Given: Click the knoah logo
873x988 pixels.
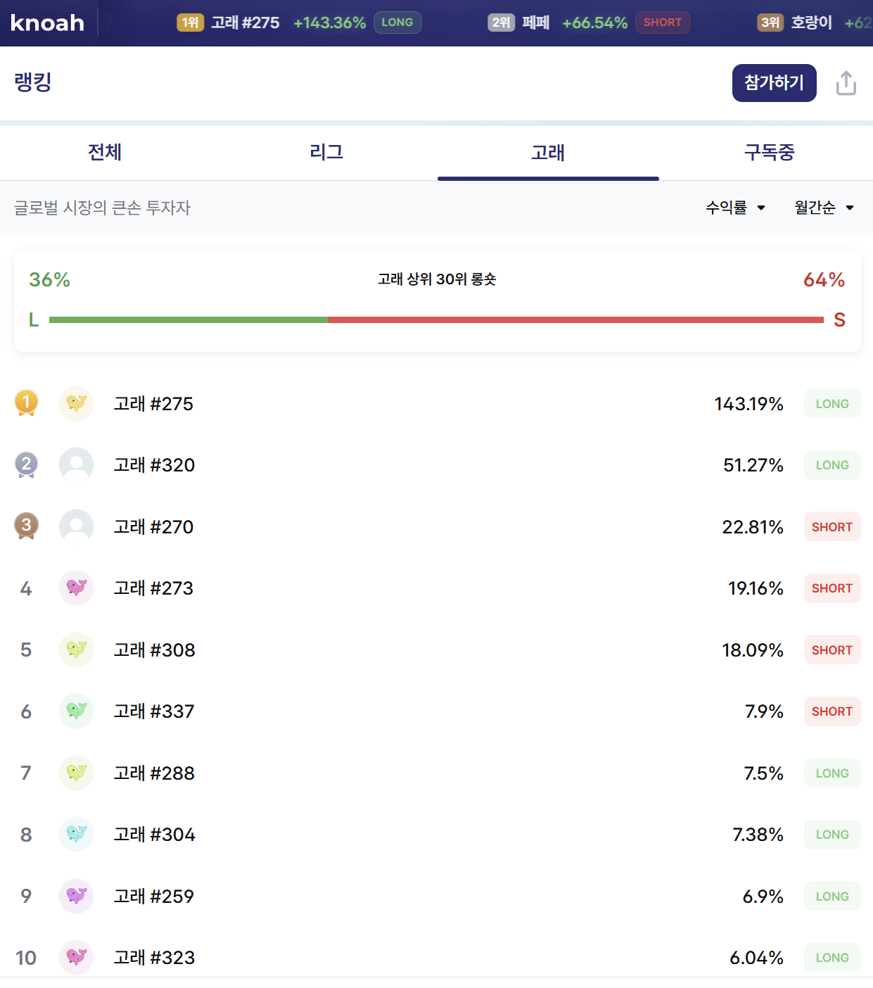Looking at the screenshot, I should [x=47, y=23].
